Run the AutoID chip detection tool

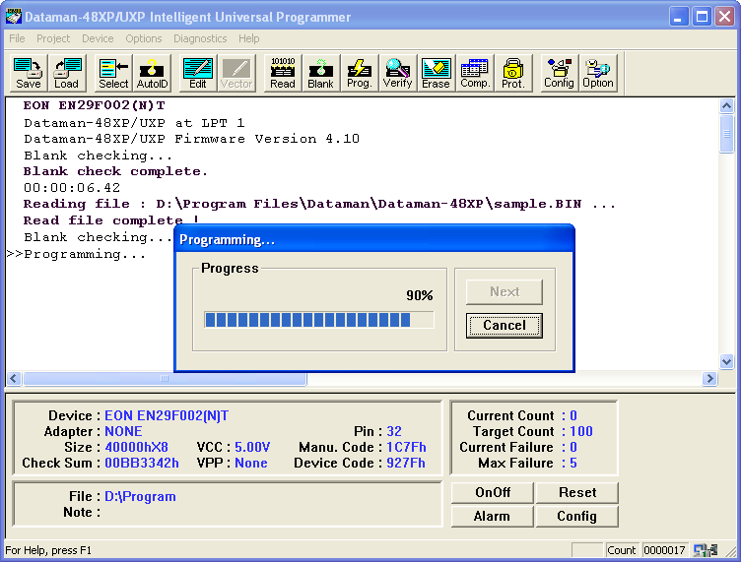(x=152, y=74)
